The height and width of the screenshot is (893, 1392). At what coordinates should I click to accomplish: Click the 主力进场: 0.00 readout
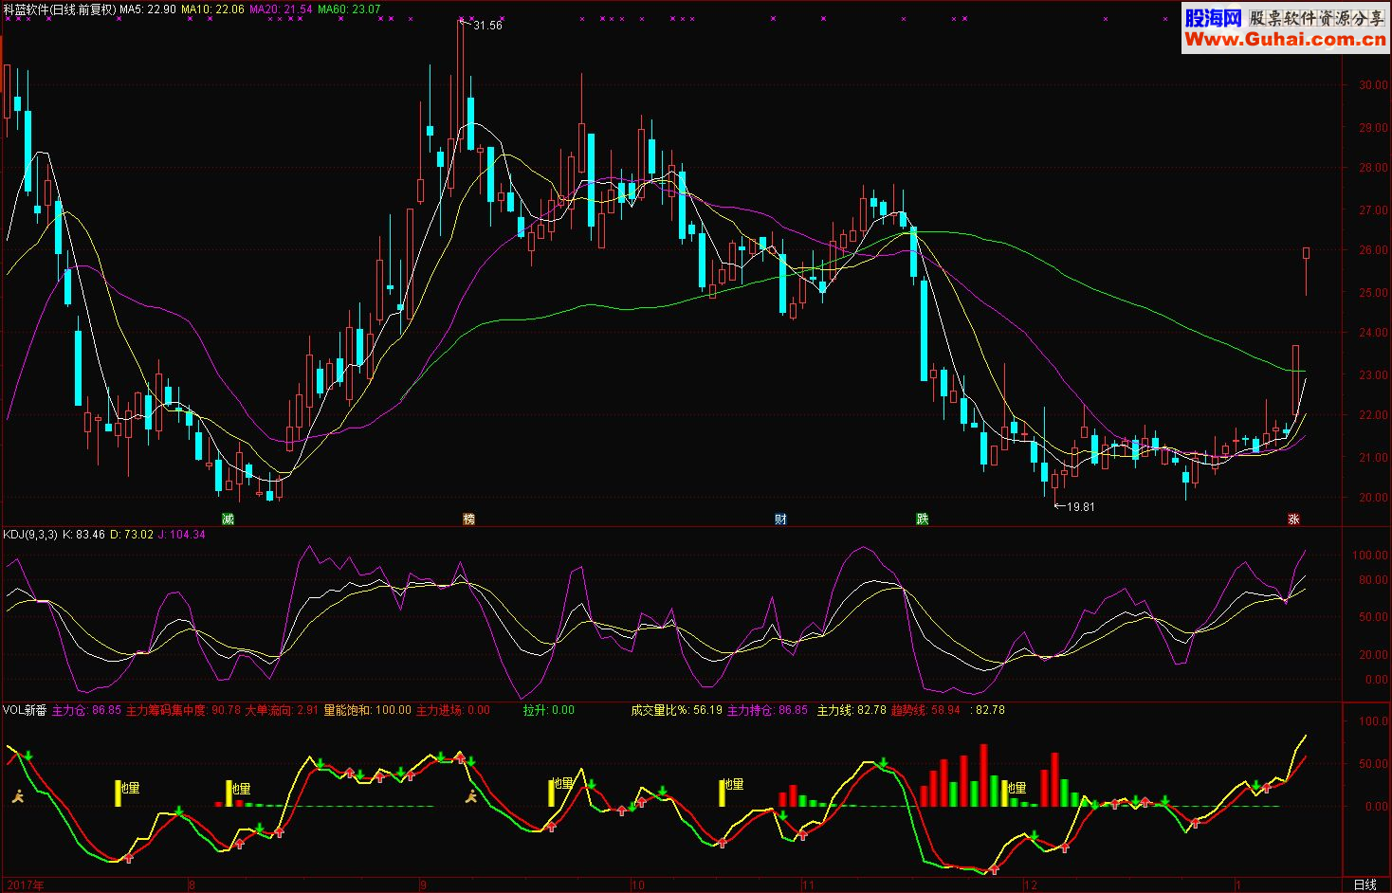(x=453, y=710)
